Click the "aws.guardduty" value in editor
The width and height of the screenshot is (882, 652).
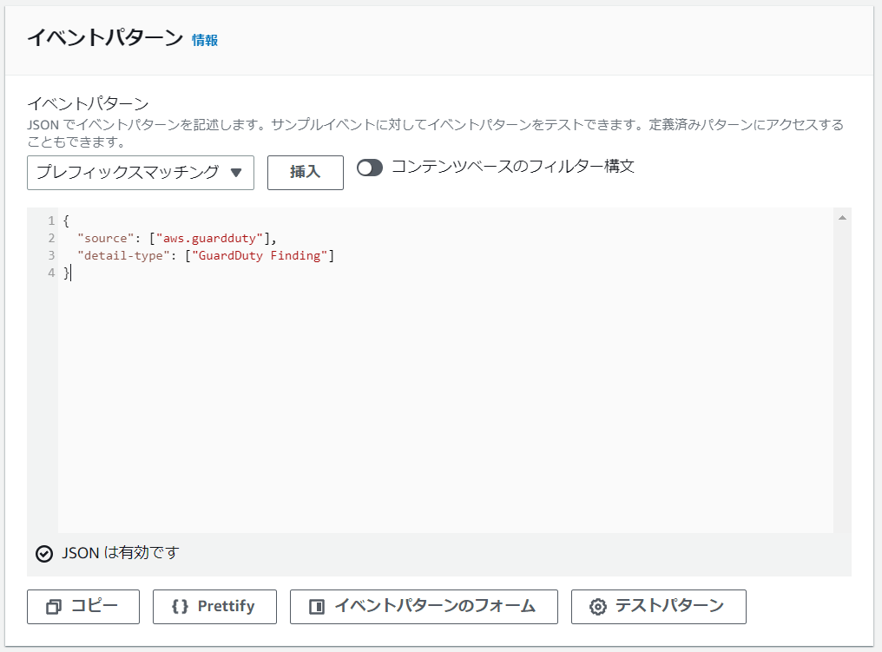pos(210,238)
